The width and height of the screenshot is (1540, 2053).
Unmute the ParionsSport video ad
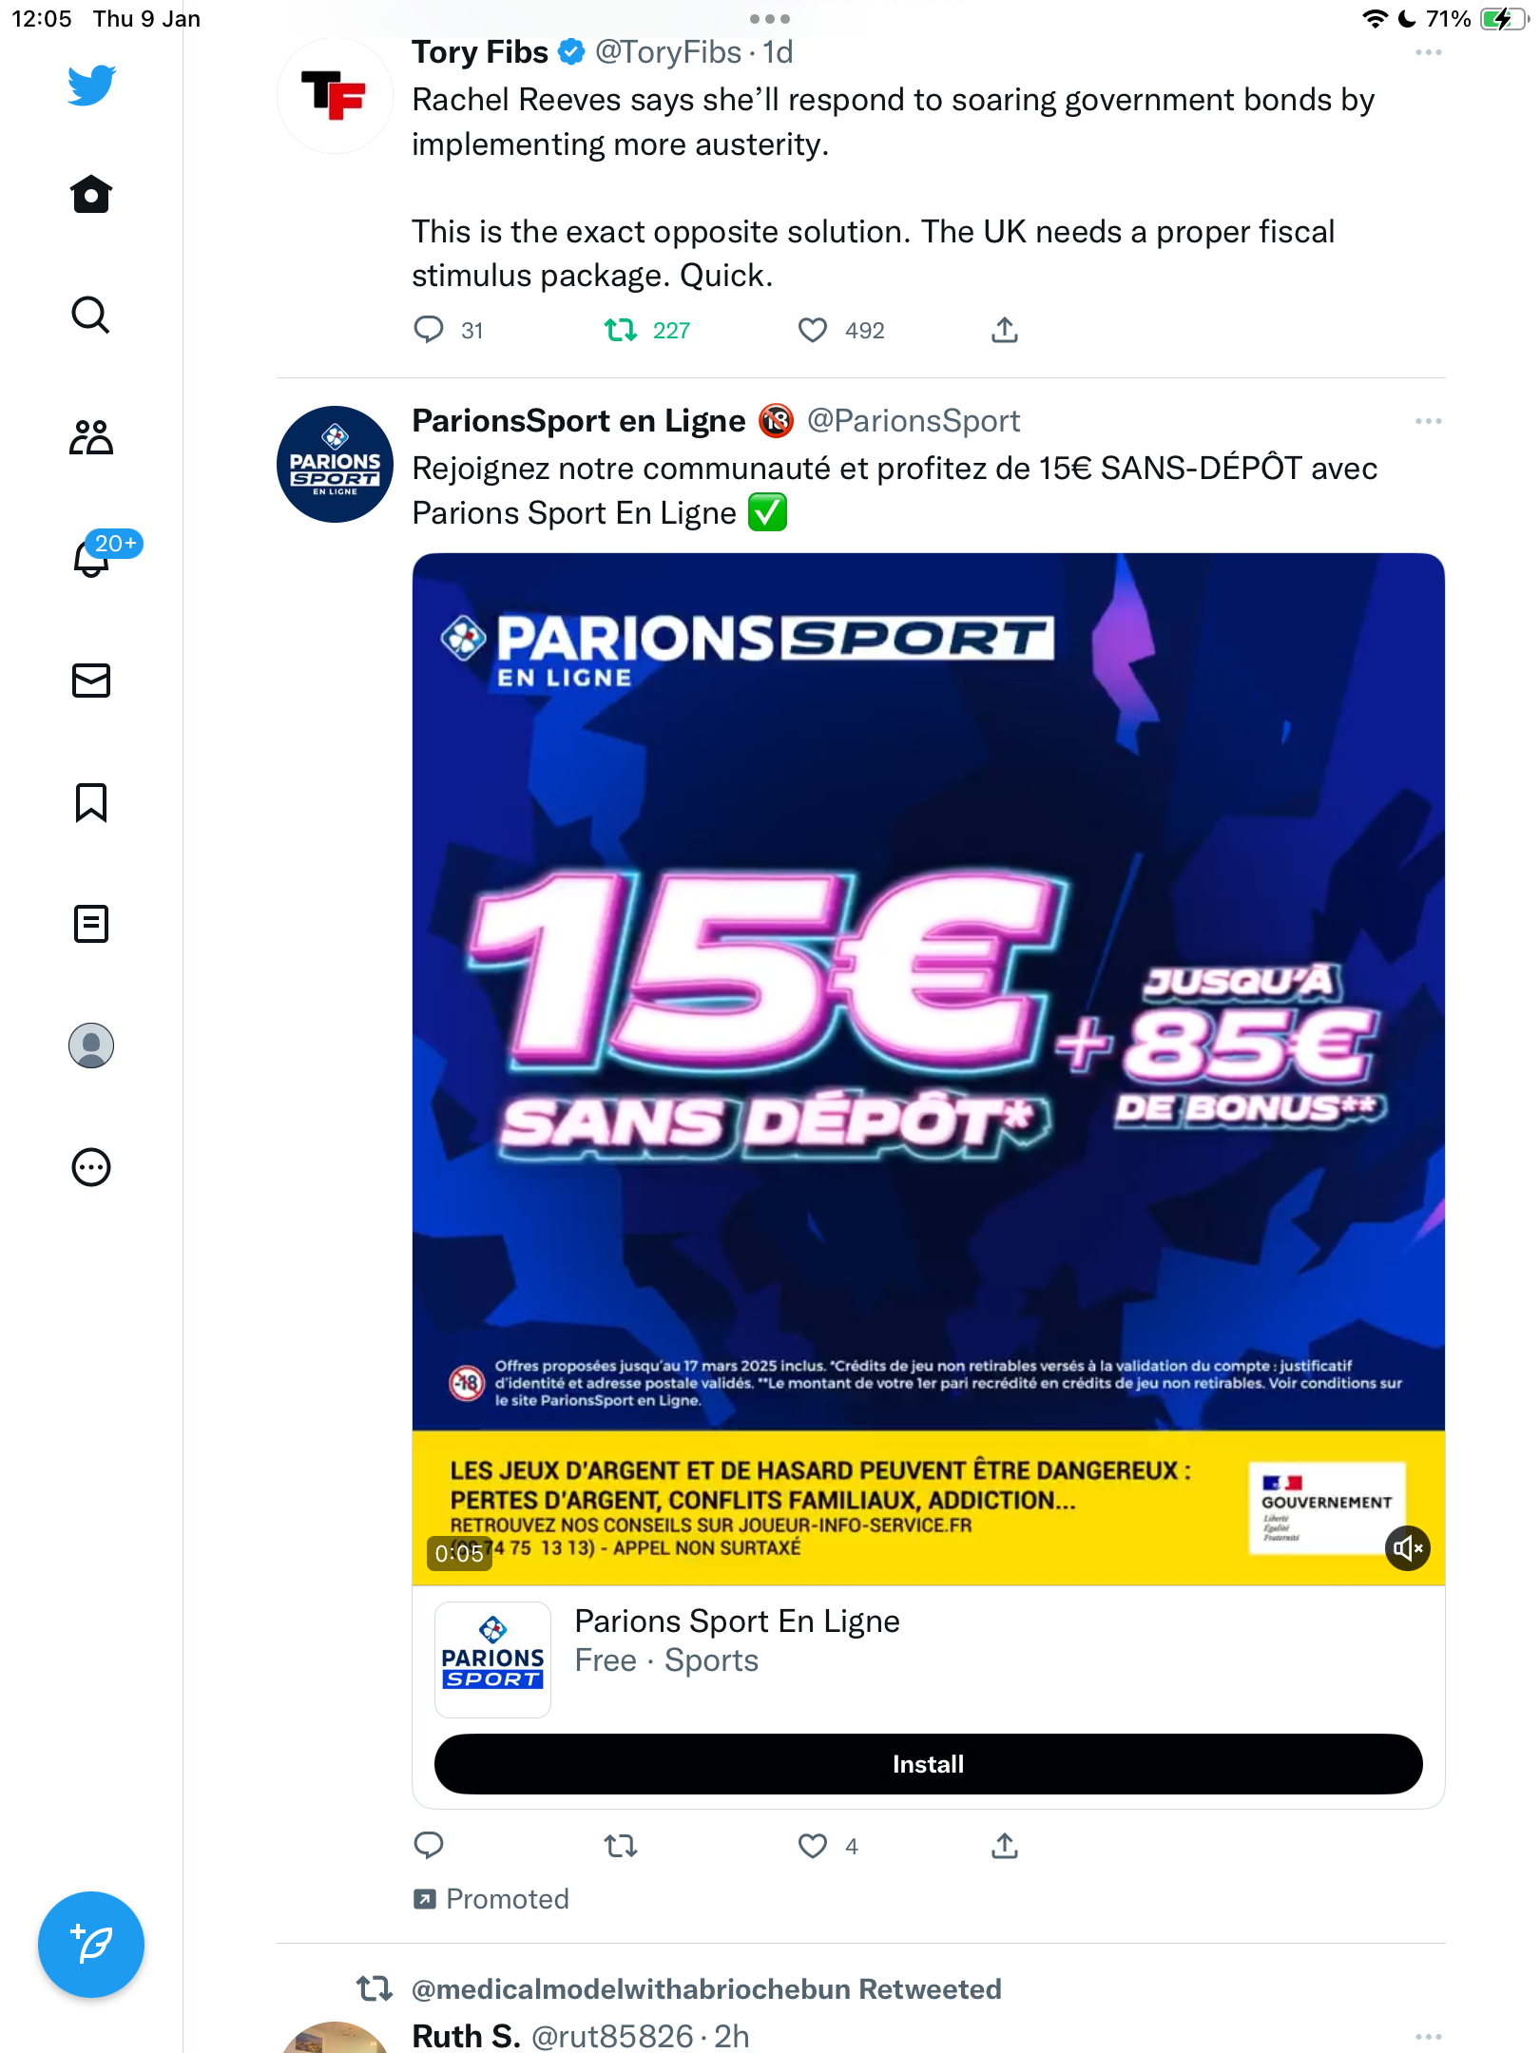click(1408, 1548)
